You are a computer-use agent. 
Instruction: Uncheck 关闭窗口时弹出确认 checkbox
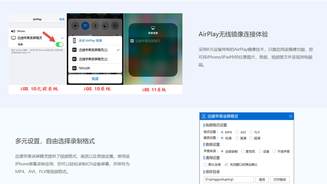[226, 164]
